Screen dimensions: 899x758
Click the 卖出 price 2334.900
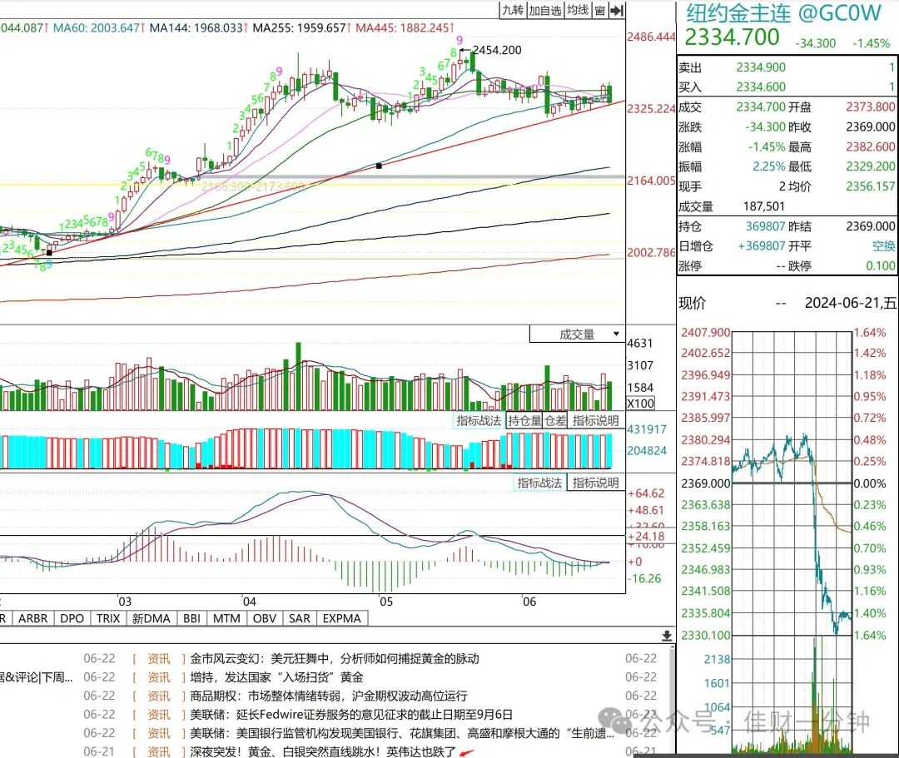click(x=761, y=67)
